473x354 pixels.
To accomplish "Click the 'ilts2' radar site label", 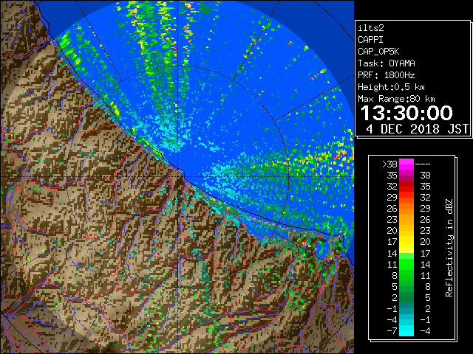I will (x=371, y=28).
